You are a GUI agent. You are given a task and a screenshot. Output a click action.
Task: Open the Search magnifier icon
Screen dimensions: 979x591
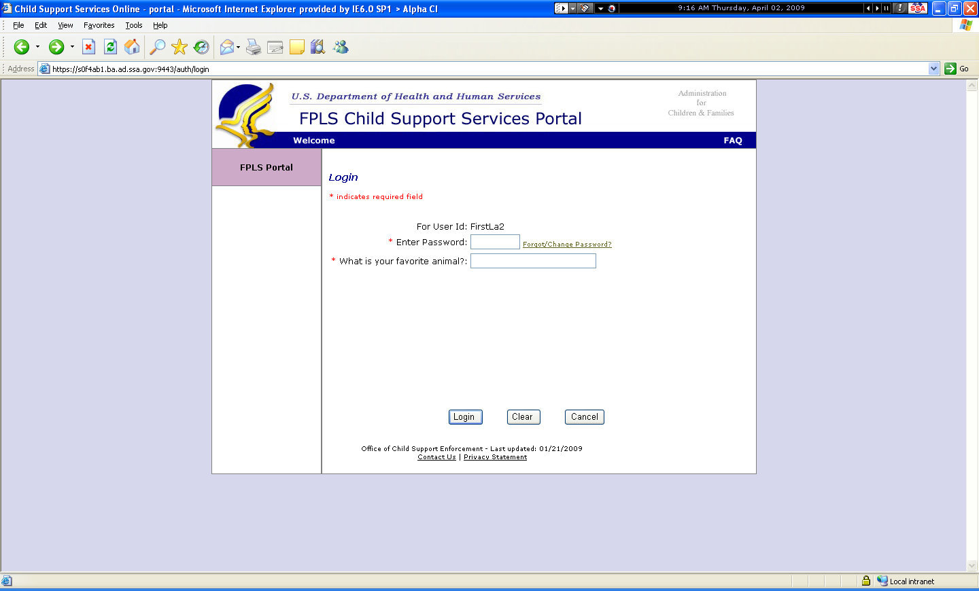[157, 47]
